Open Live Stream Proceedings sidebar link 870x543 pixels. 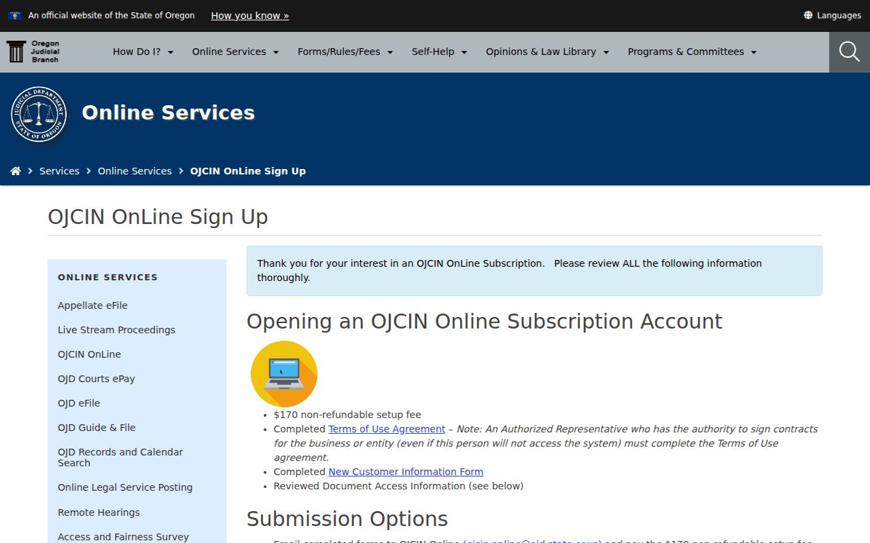(x=116, y=330)
